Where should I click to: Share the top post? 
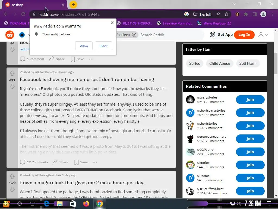57,59
